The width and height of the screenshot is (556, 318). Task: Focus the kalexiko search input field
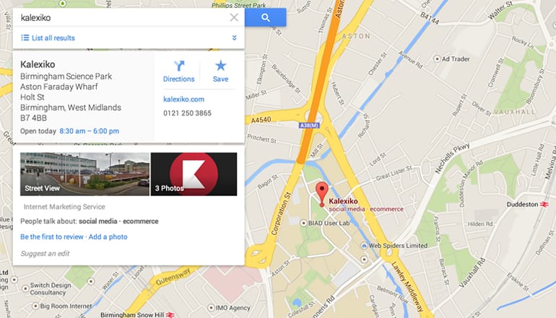pos(122,17)
